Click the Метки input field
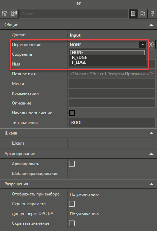This screenshot has width=157, height=231. [x=112, y=84]
